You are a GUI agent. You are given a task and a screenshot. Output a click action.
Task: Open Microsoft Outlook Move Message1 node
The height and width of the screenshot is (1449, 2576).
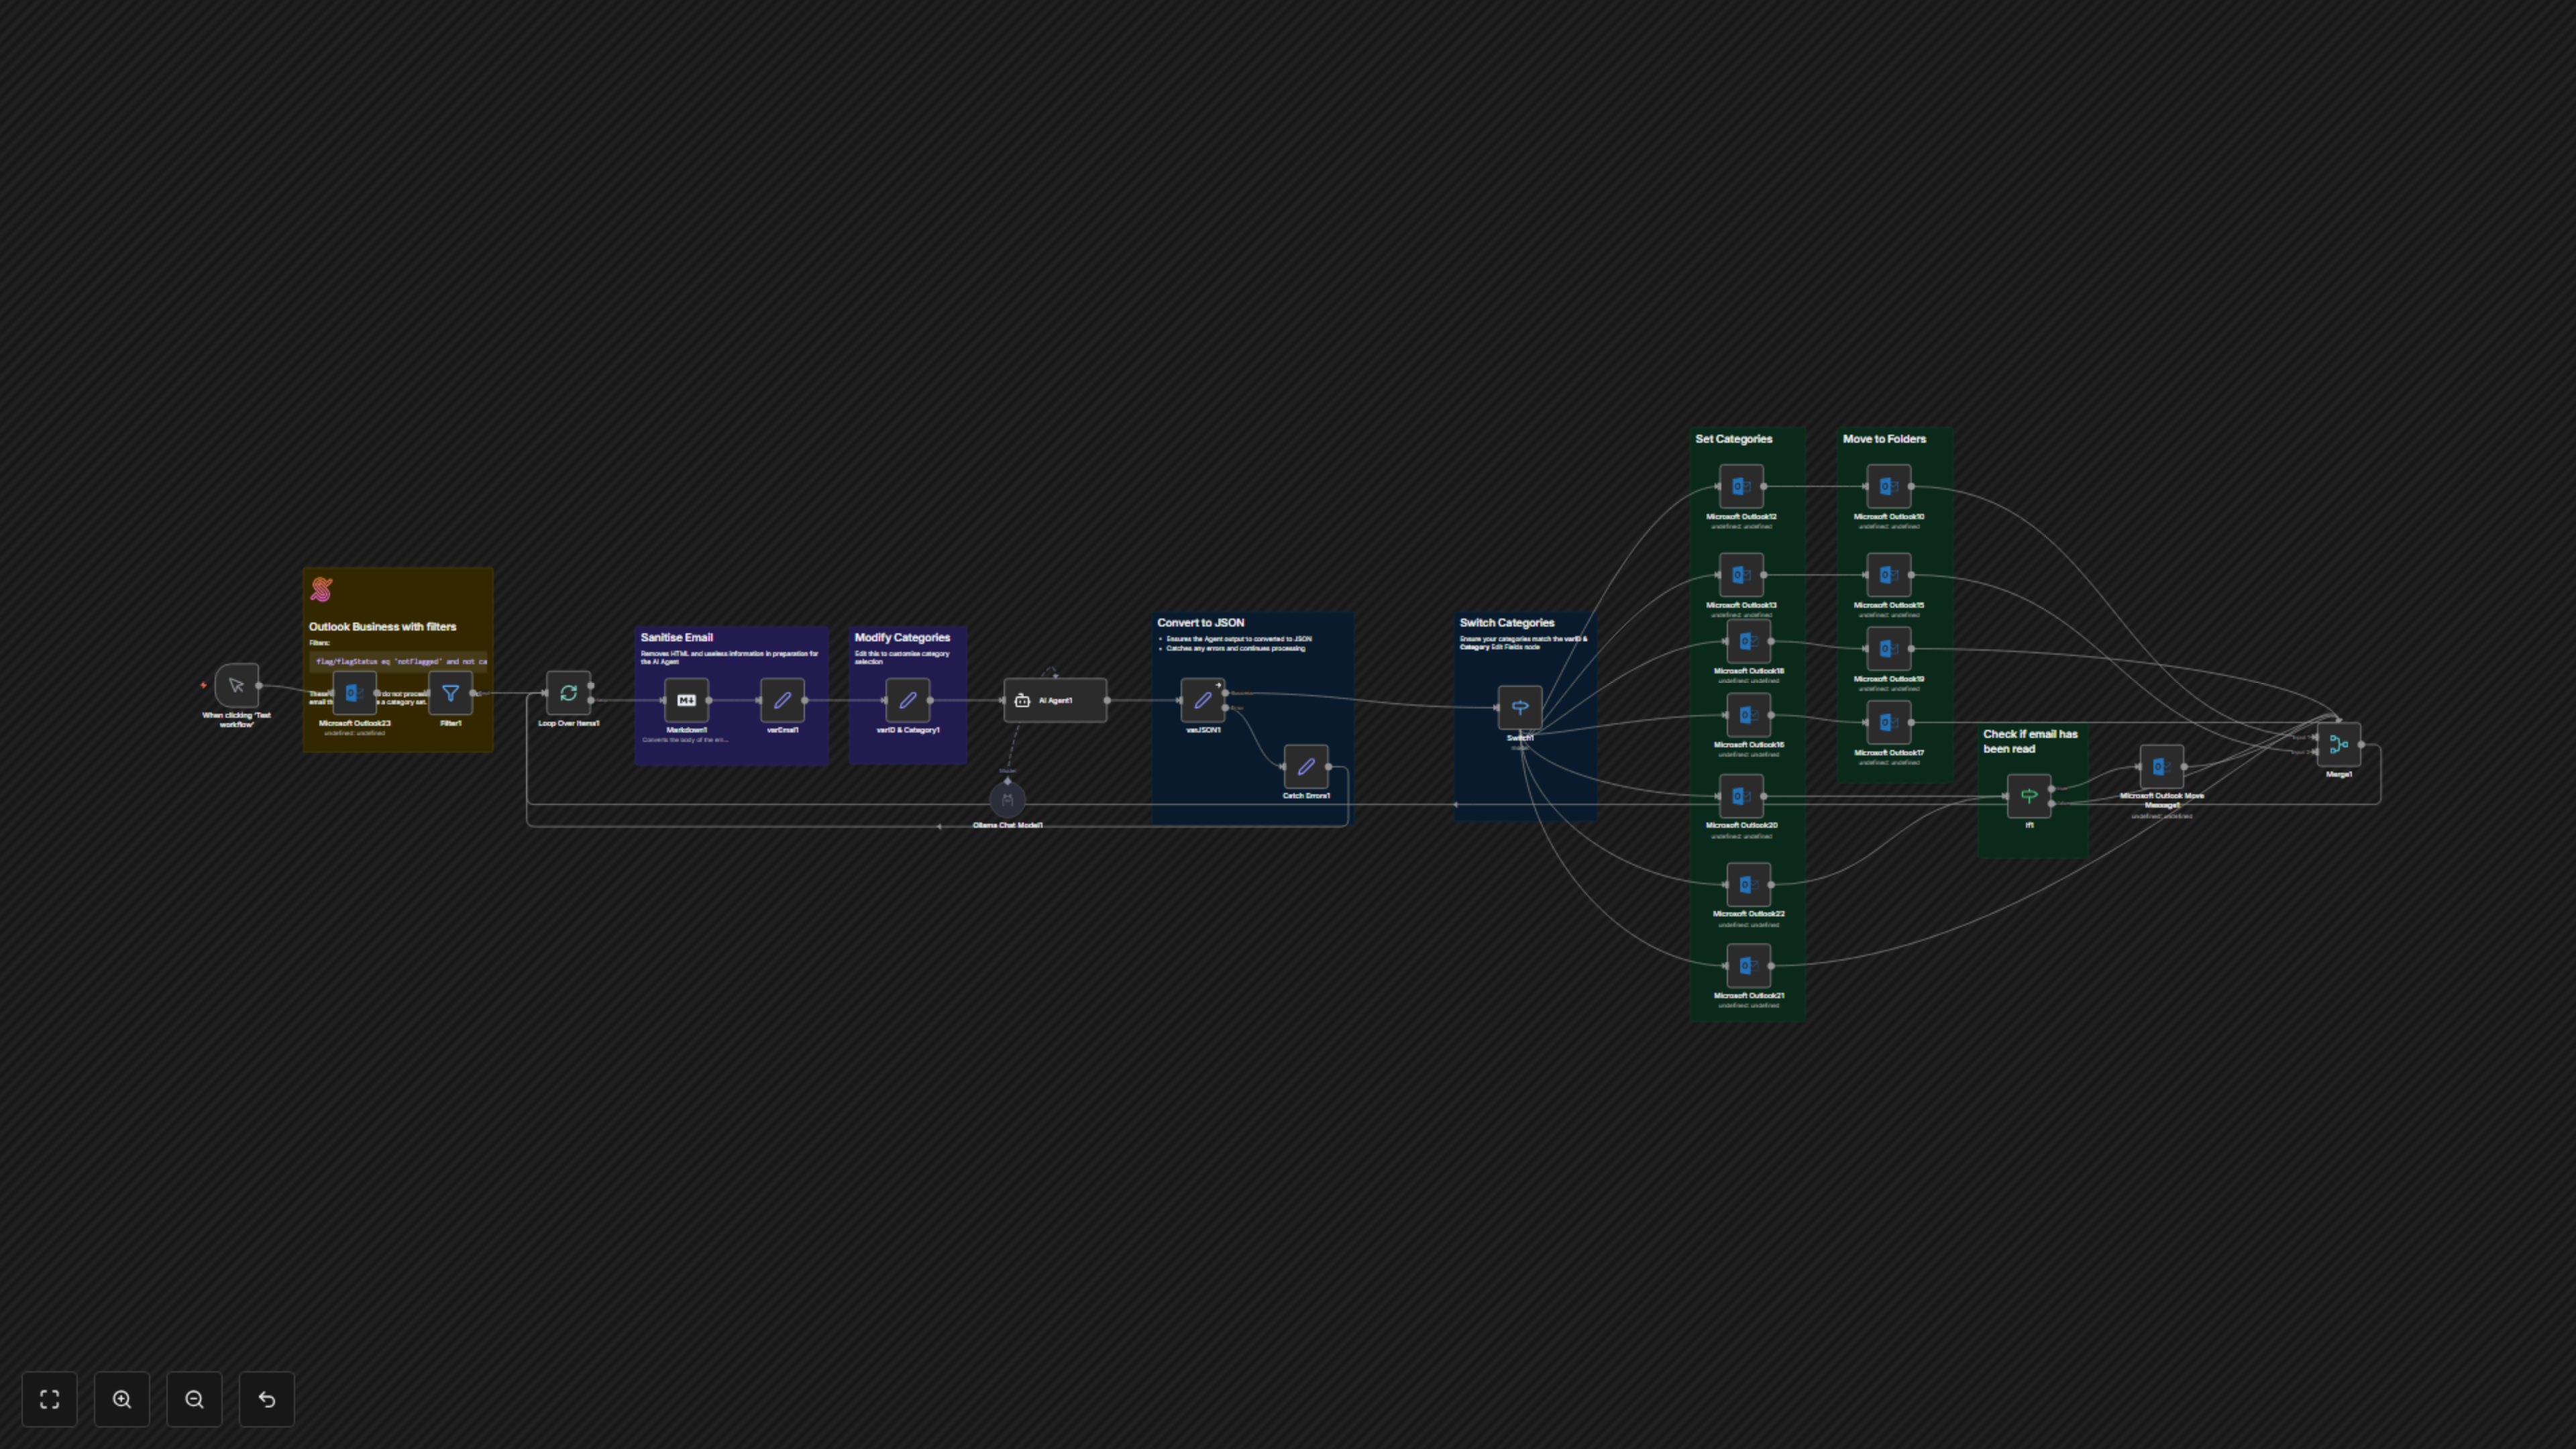(x=2161, y=767)
